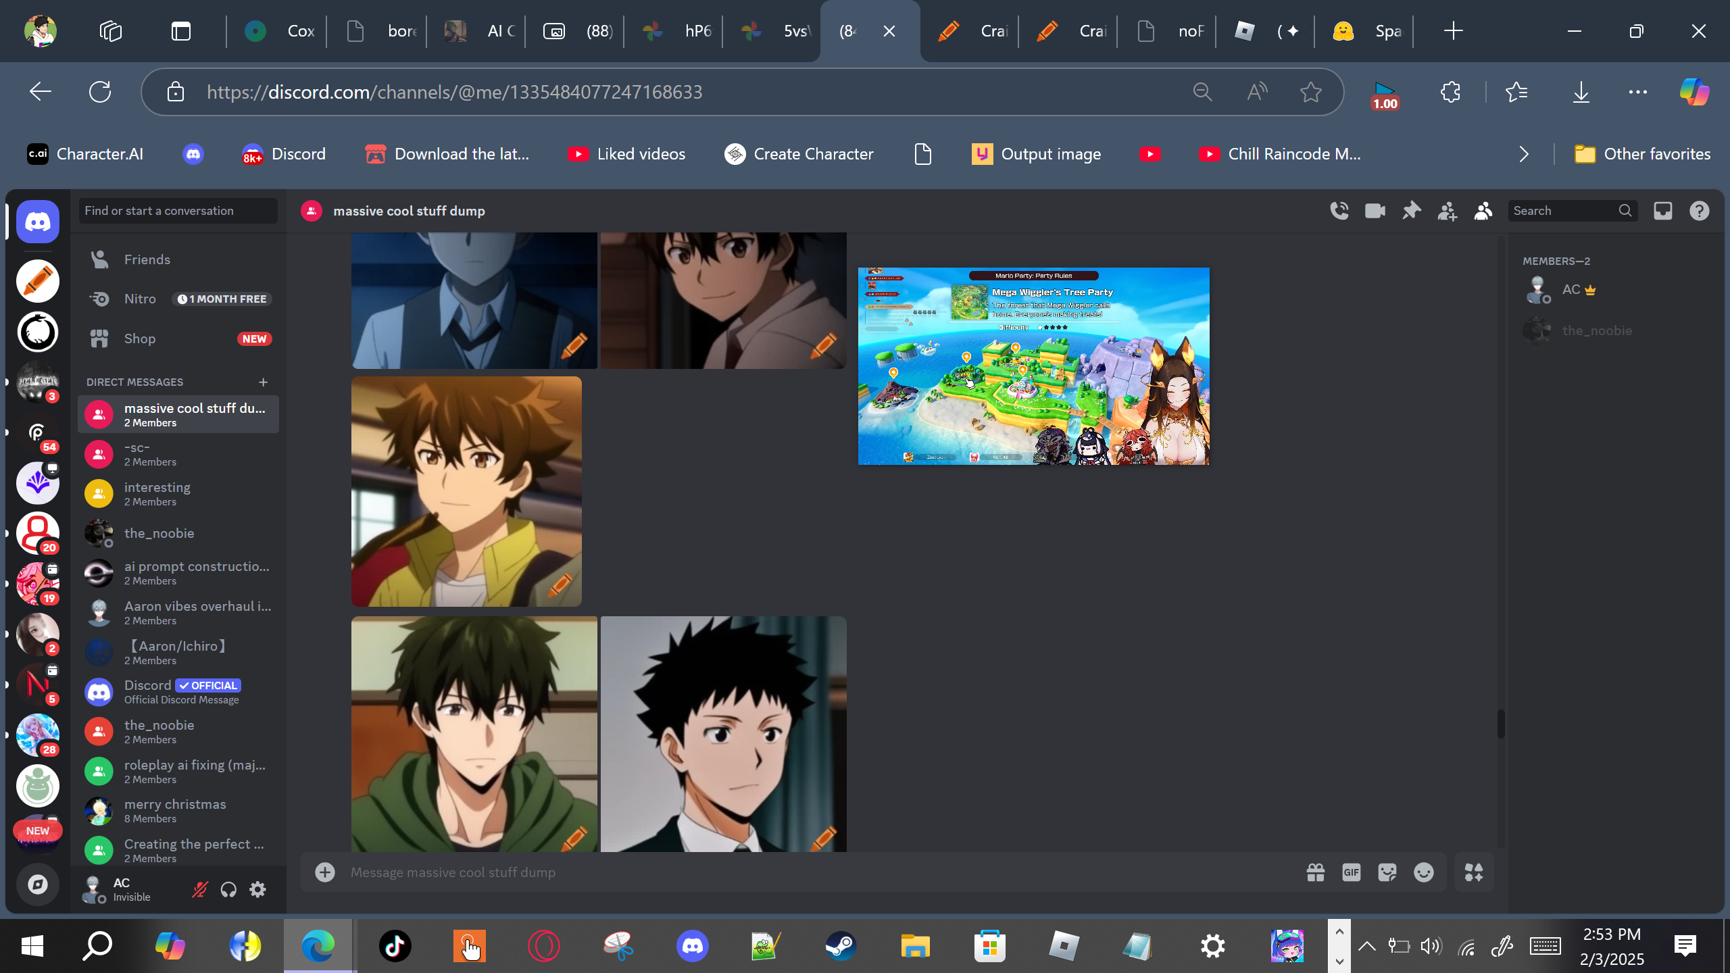The image size is (1730, 973).
Task: Open the Nitro page
Action: point(178,299)
